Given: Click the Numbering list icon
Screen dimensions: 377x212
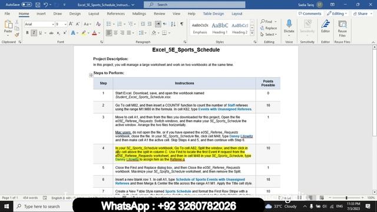Looking at the screenshot, I should [120, 24].
